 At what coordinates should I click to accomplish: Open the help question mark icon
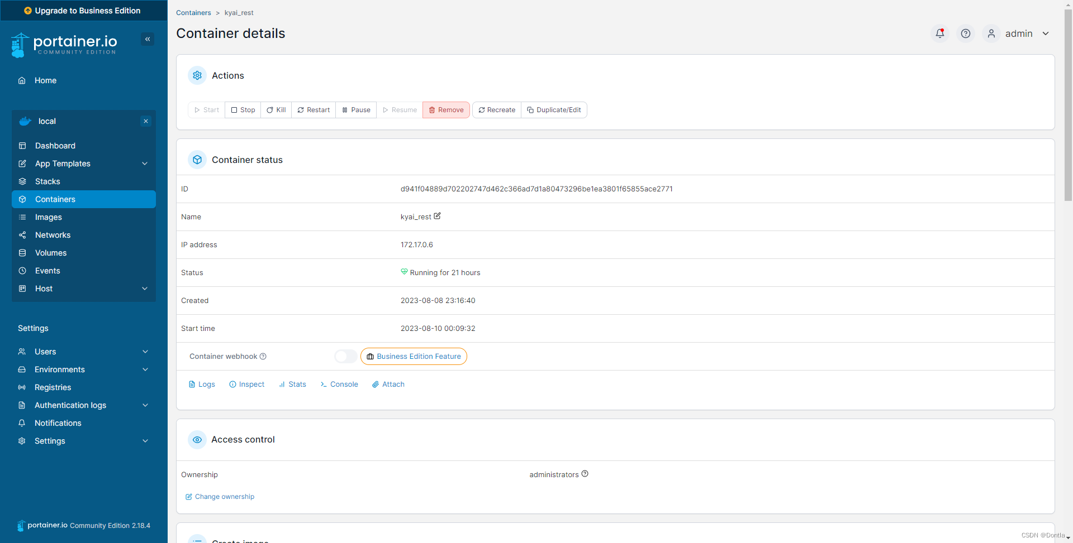965,33
